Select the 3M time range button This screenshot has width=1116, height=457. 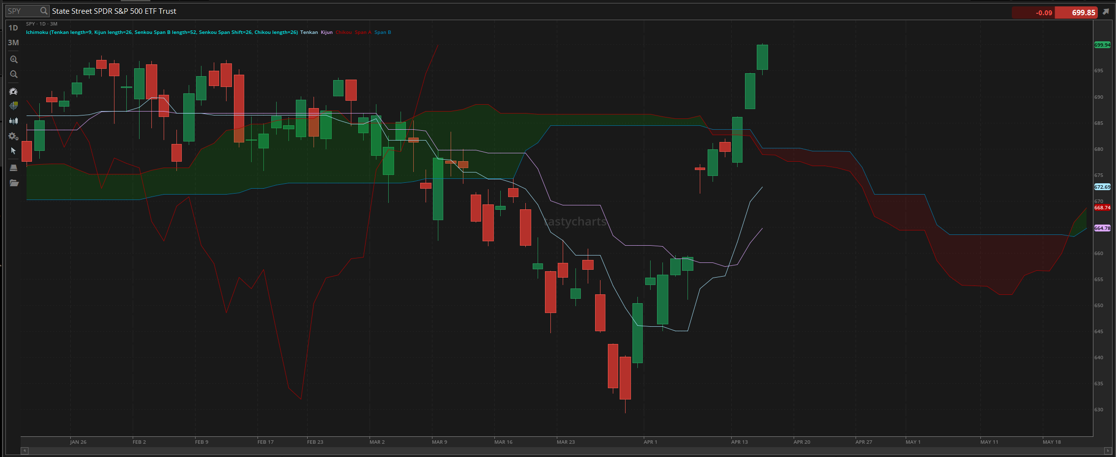point(13,43)
